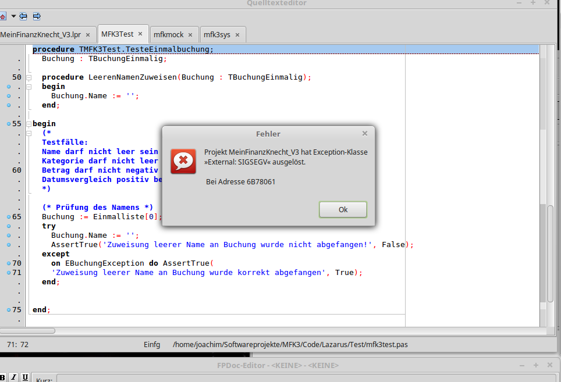Click the jump back arrow icon
This screenshot has width=561, height=382.
click(23, 16)
